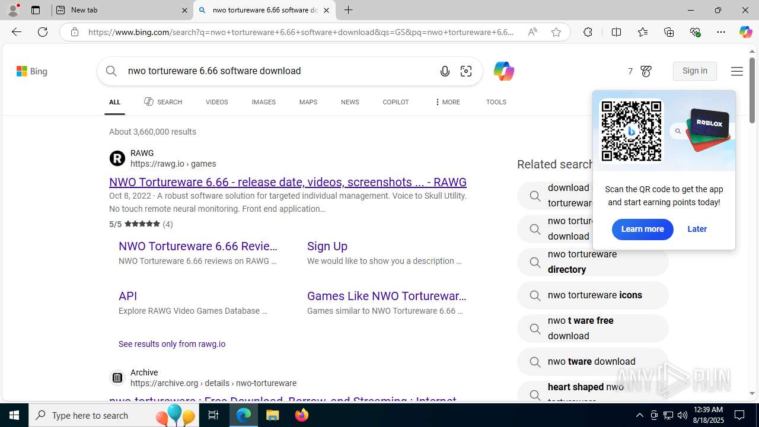Toggle Split screen icon

coord(616,32)
